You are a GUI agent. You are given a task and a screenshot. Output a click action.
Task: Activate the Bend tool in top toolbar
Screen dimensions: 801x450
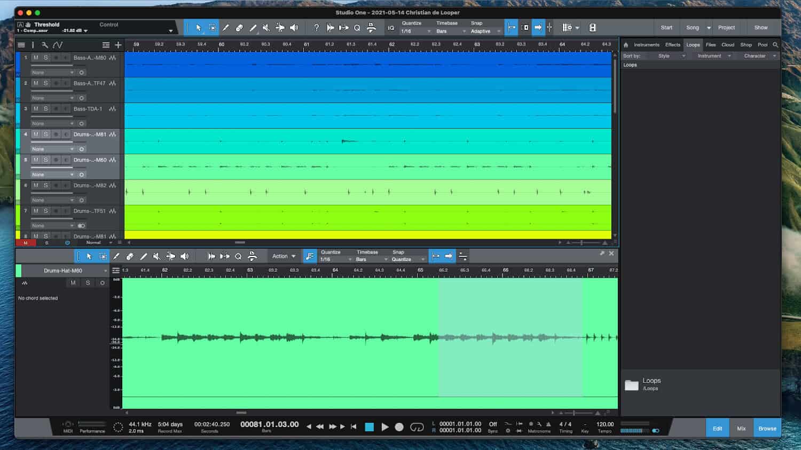point(280,28)
